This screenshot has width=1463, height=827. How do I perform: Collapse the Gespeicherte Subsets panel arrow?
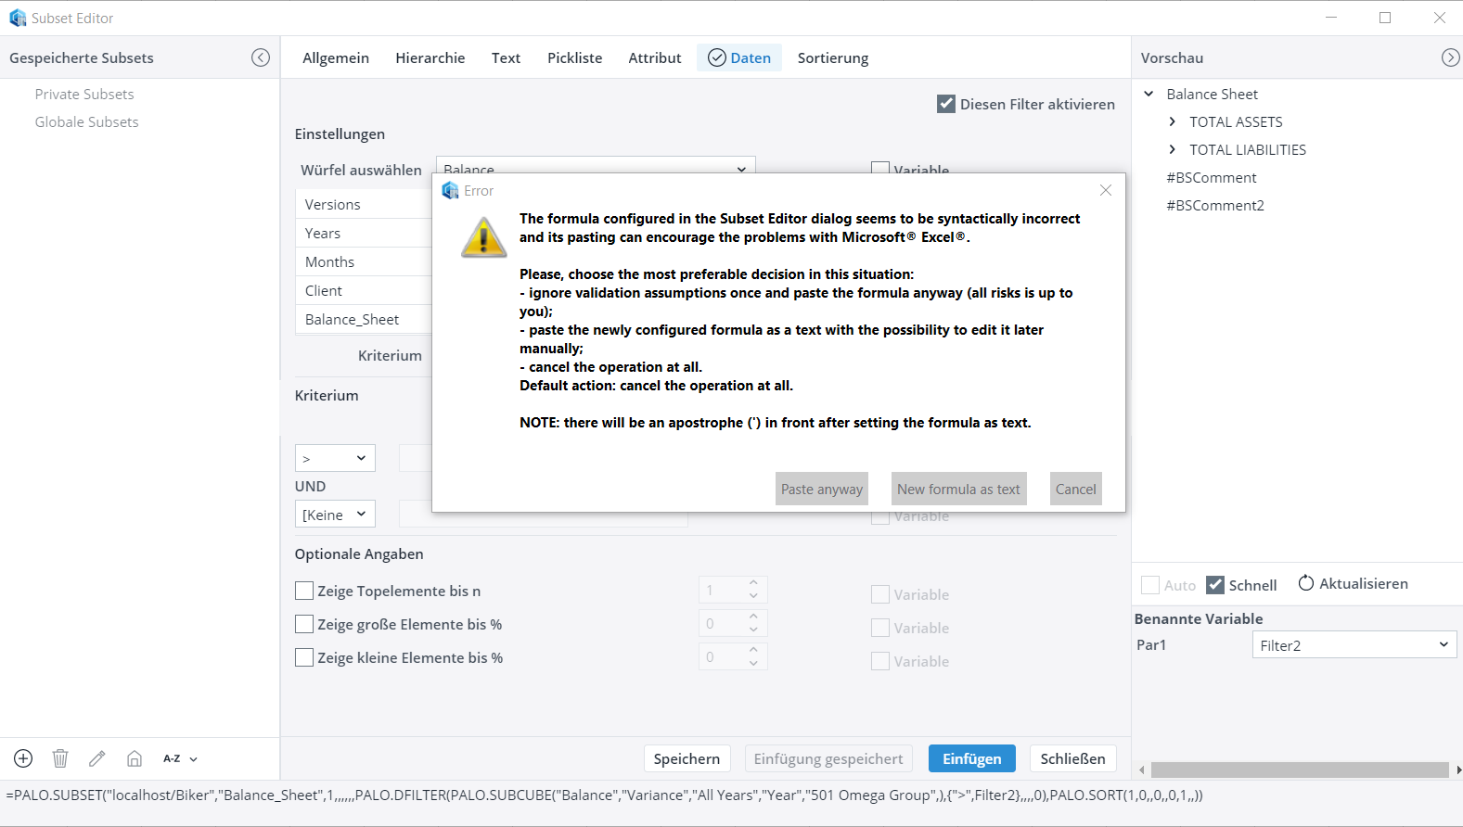[261, 57]
